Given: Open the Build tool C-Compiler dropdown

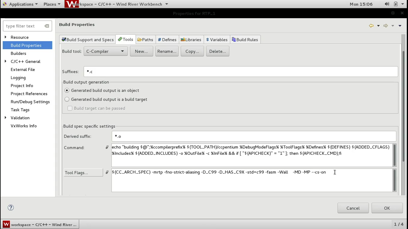Looking at the screenshot, I should click(106, 51).
